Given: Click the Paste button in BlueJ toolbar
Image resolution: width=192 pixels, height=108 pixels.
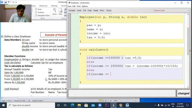Looking at the screenshot, I should 96,10.
